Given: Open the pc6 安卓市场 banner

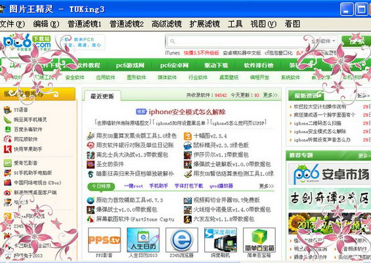Looking at the screenshot, I should point(330,174).
